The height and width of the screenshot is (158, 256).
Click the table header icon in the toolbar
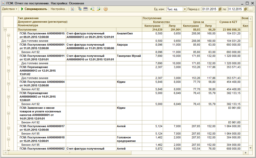tap(86, 9)
